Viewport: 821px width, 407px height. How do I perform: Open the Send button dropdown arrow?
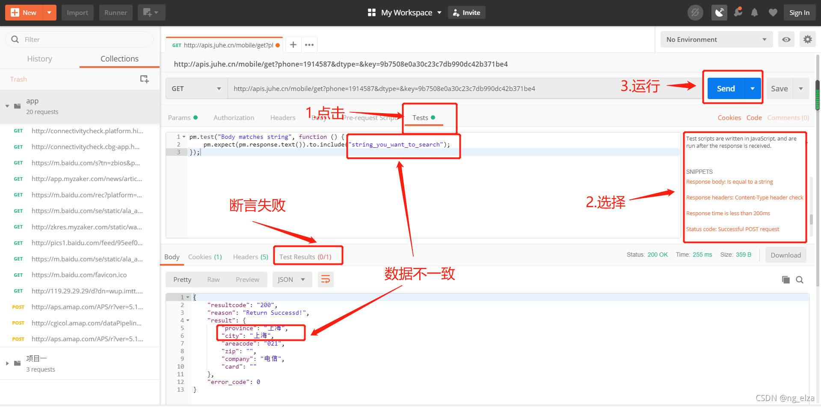pos(753,89)
